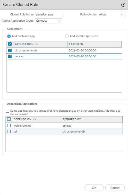Click the OK button
The image size is (128, 195).
click(x=94, y=188)
